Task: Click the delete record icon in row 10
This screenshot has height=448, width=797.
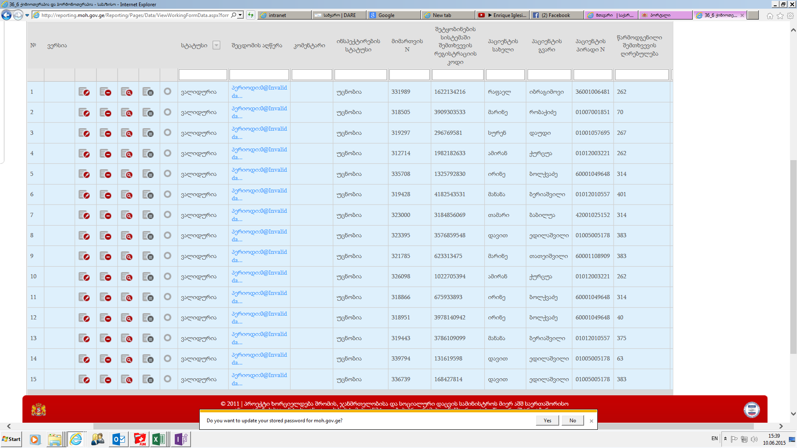Action: tap(105, 277)
